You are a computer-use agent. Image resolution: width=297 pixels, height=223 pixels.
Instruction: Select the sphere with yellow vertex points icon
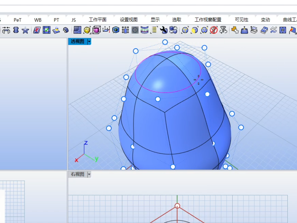click(x=204, y=30)
